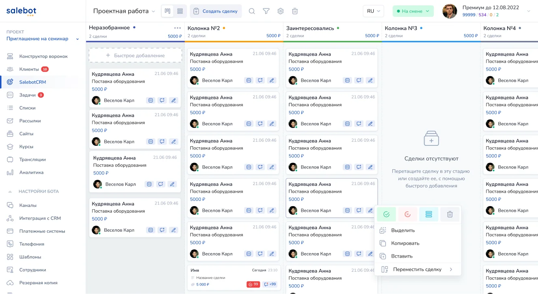538x294 pixels.
Task: Click red failed-deal icon in context popup
Action: 407,214
